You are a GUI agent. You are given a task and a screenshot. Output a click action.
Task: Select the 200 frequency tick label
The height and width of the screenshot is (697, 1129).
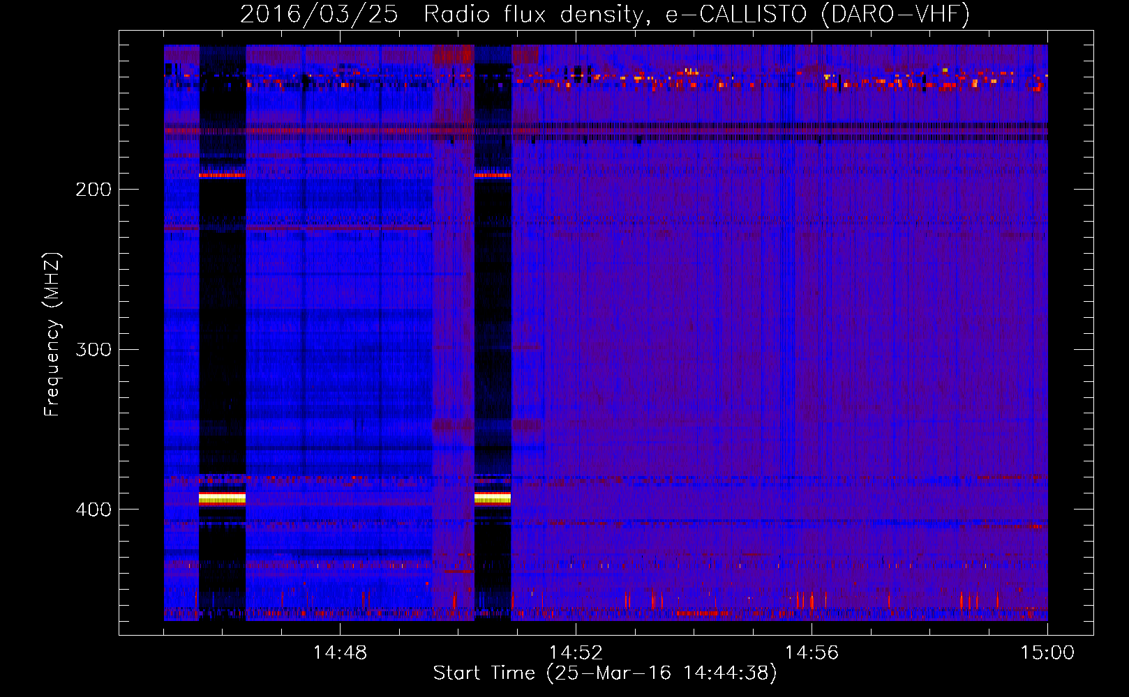(x=94, y=190)
